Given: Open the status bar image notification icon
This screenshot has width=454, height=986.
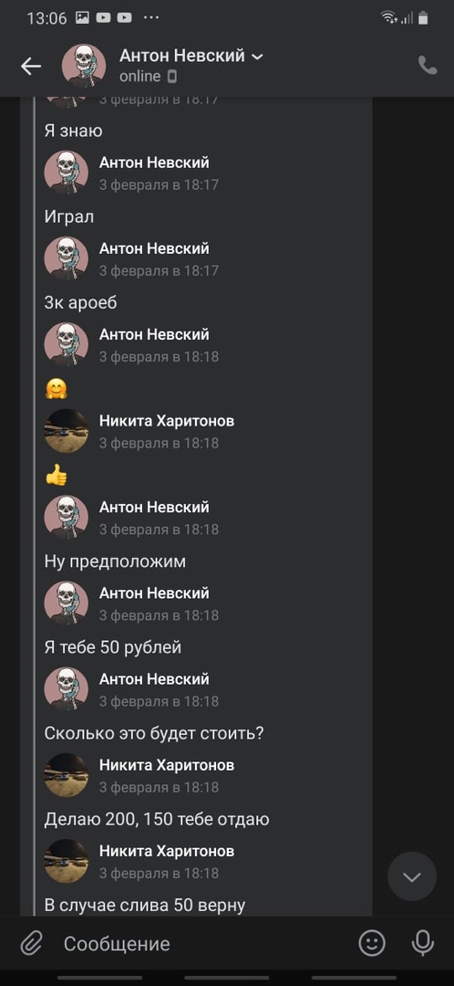Looking at the screenshot, I should tap(82, 17).
